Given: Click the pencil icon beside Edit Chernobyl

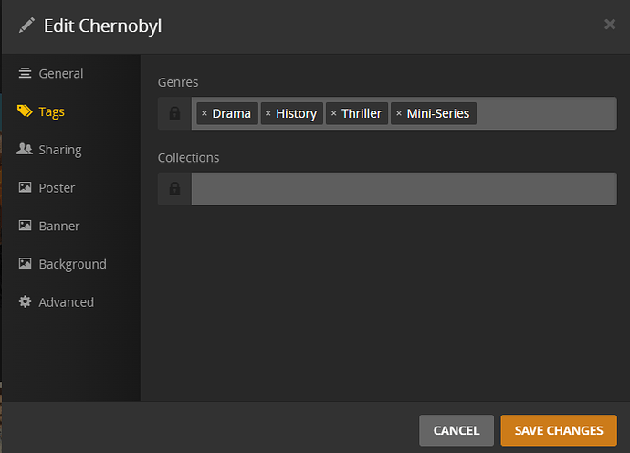Looking at the screenshot, I should [x=26, y=26].
